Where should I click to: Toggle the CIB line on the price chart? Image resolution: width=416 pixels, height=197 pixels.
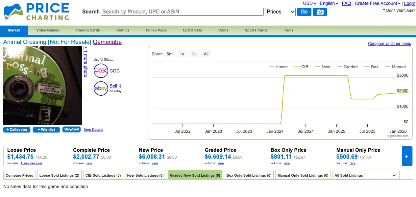pyautogui.click(x=301, y=67)
